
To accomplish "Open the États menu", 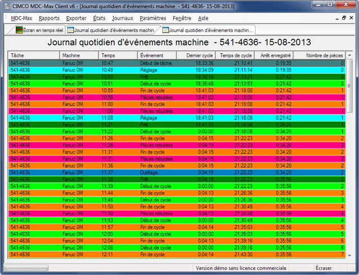I will coord(99,18).
